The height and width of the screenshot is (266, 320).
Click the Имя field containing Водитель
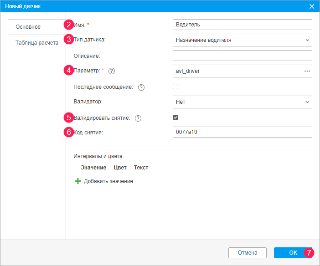(242, 25)
